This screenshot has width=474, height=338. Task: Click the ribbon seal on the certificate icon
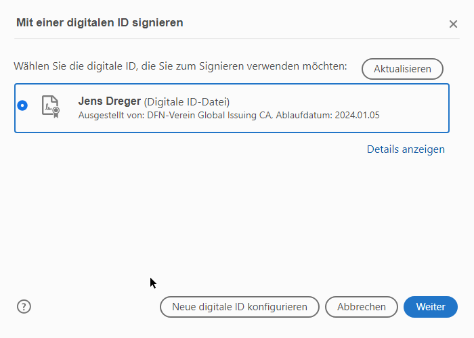(56, 113)
